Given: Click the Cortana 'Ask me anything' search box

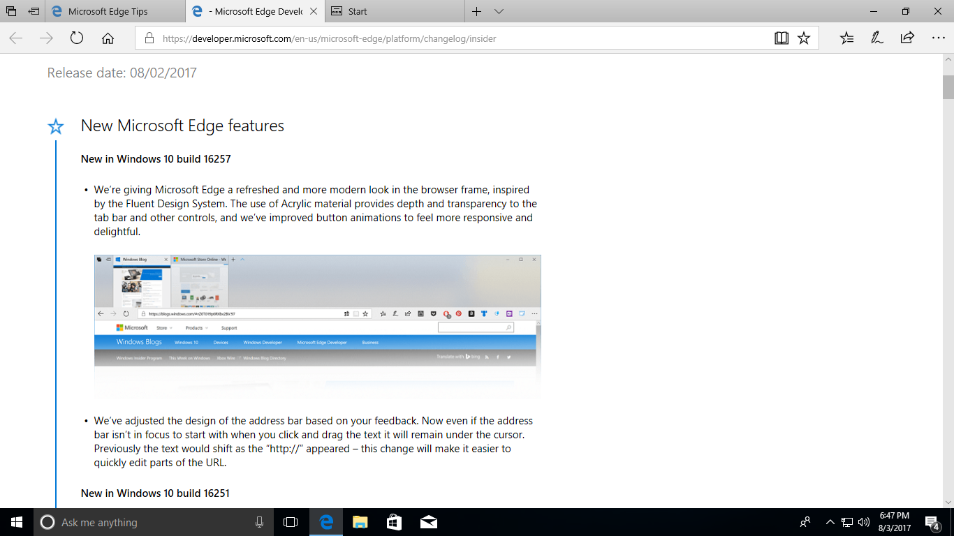Looking at the screenshot, I should 152,522.
